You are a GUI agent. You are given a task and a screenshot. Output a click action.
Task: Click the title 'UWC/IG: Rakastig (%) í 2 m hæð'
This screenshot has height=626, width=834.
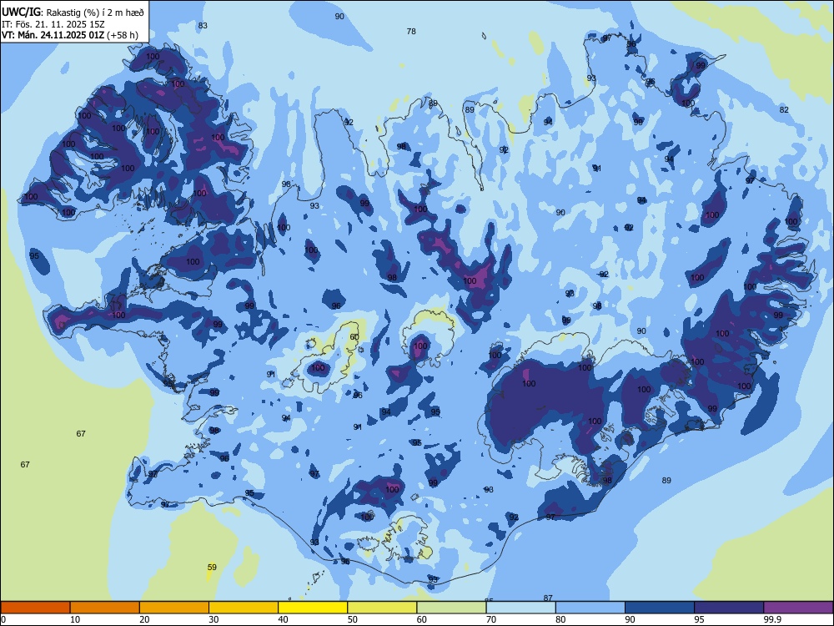73,13
